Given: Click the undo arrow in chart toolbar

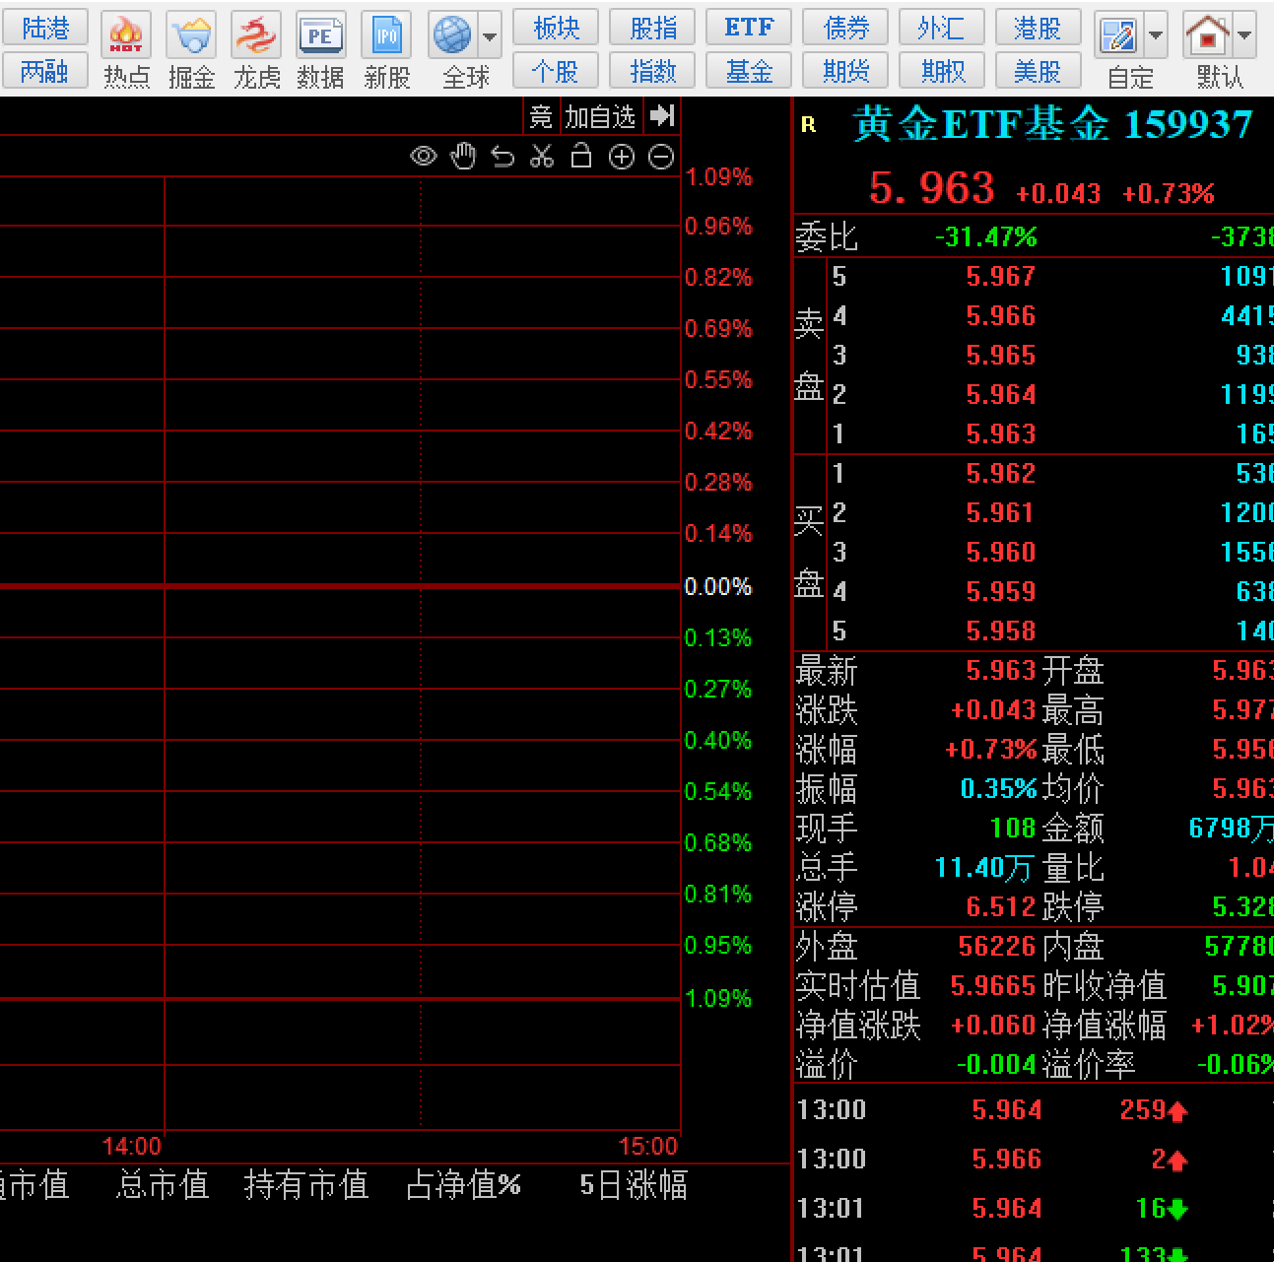Looking at the screenshot, I should coord(503,157).
